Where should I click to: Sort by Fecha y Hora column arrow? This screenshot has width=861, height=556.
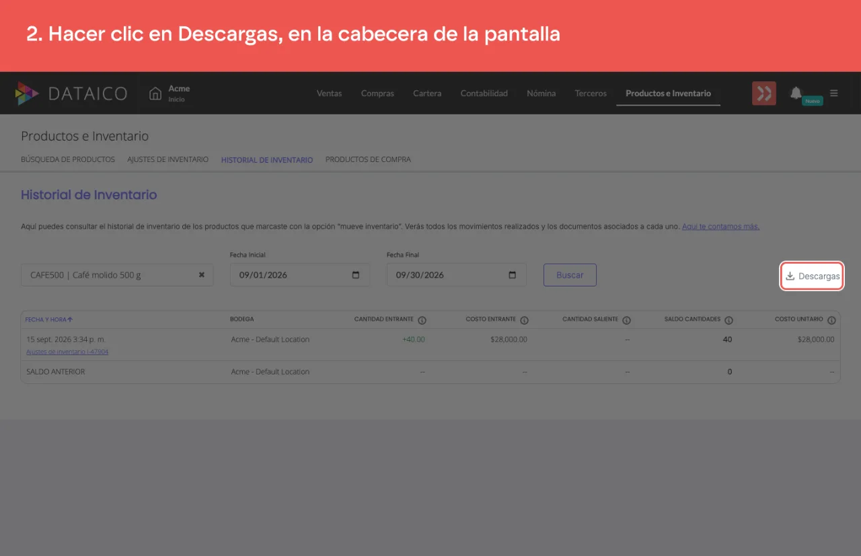tap(70, 319)
